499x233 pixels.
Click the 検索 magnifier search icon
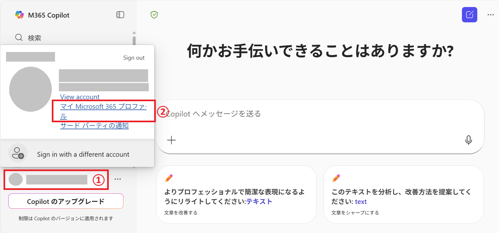[19, 38]
